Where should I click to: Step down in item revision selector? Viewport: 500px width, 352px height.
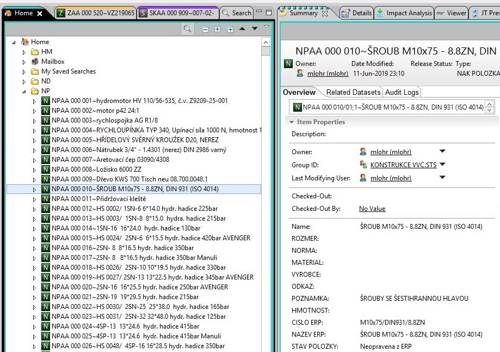coord(490,110)
